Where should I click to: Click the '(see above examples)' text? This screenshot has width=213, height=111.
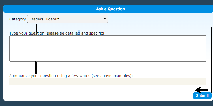[111, 76]
